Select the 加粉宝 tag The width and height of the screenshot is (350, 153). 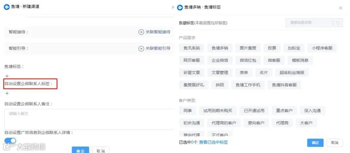pyautogui.click(x=294, y=48)
